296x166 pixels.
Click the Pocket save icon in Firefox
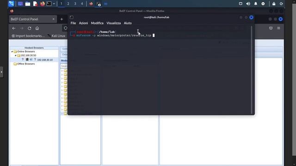point(271,28)
